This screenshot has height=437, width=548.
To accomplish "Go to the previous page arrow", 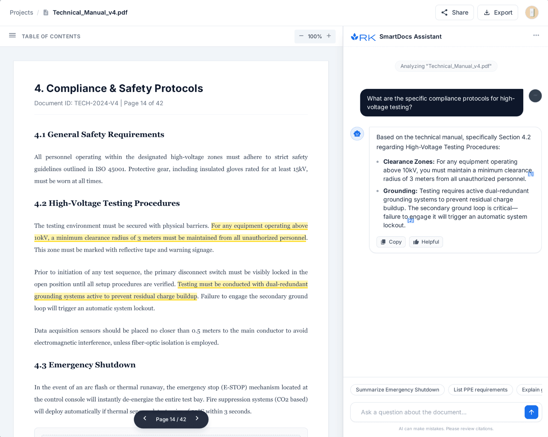I will click(x=145, y=419).
